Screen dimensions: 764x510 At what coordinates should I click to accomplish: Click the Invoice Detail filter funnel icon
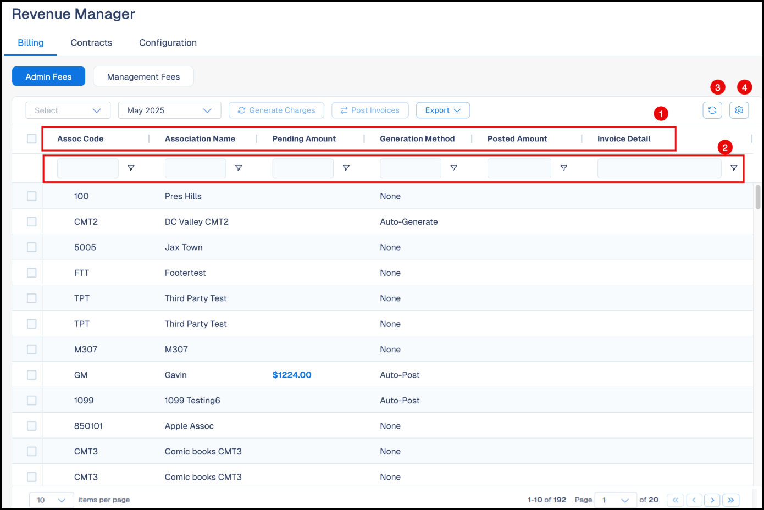click(733, 168)
